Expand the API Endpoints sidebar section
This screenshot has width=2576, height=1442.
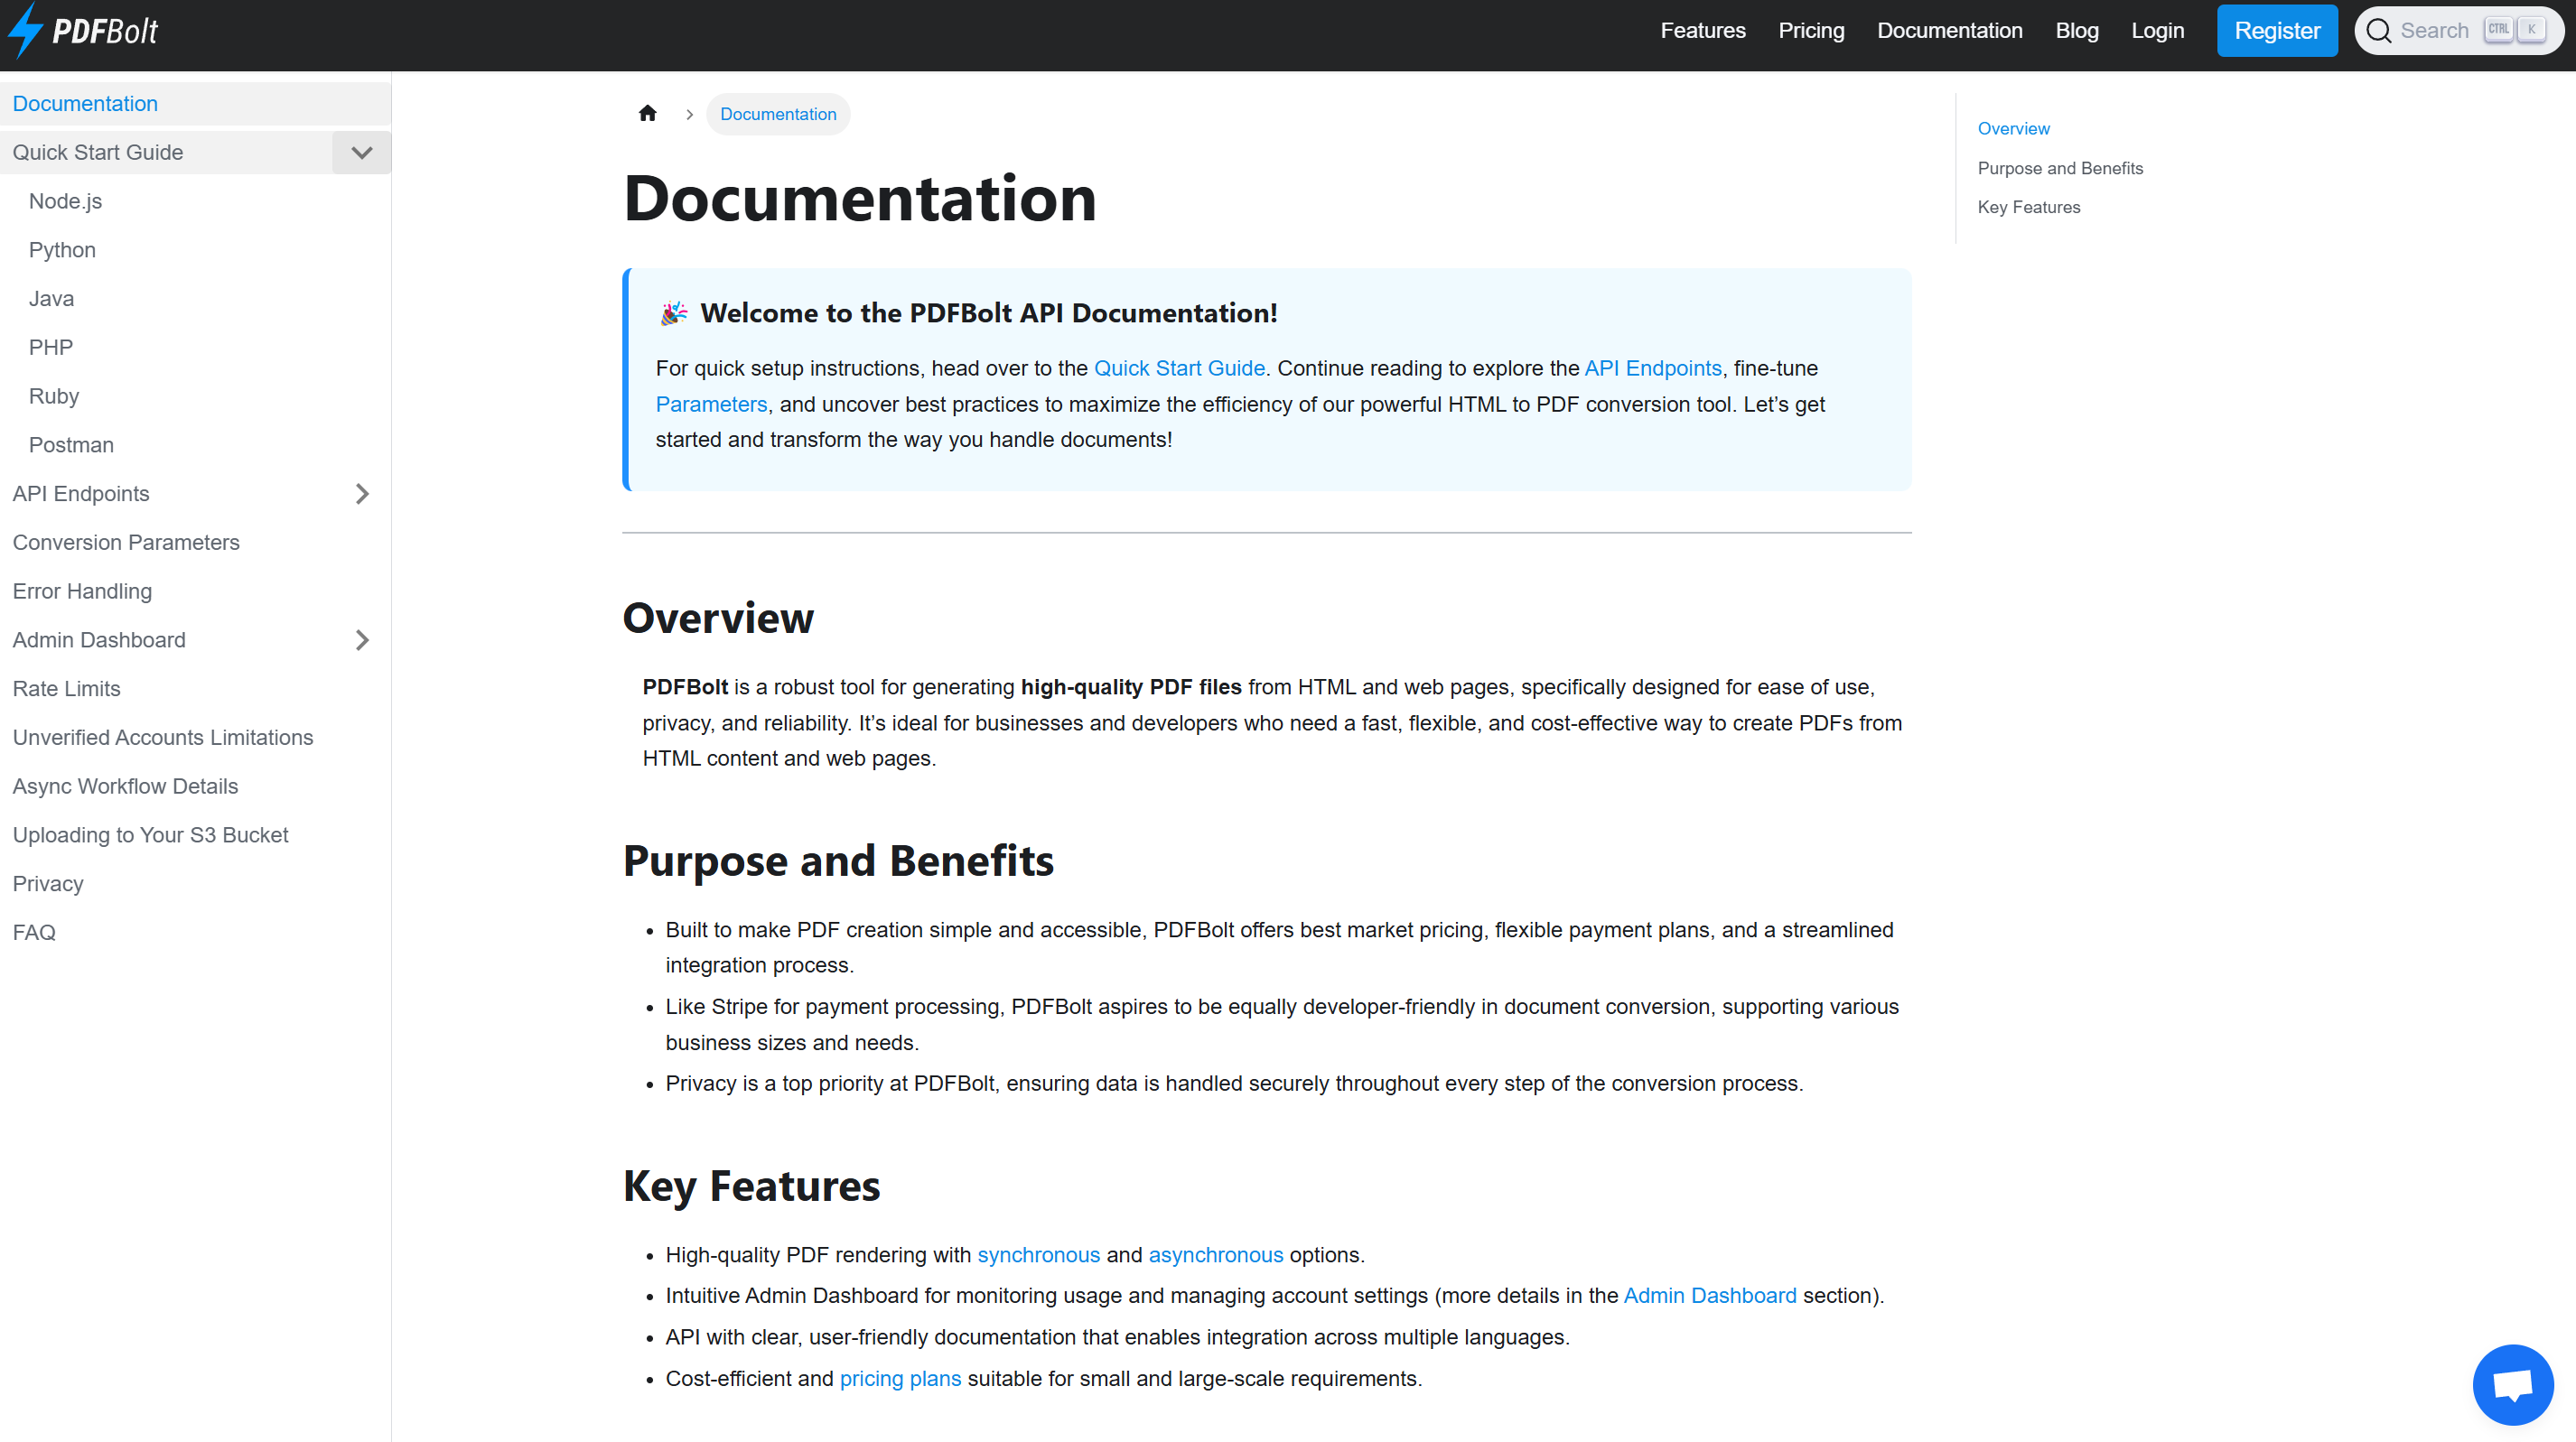(x=361, y=494)
